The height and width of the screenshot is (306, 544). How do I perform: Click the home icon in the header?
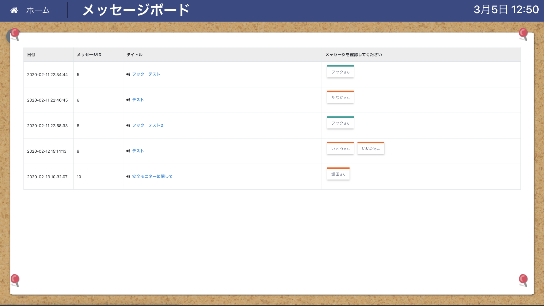point(14,10)
